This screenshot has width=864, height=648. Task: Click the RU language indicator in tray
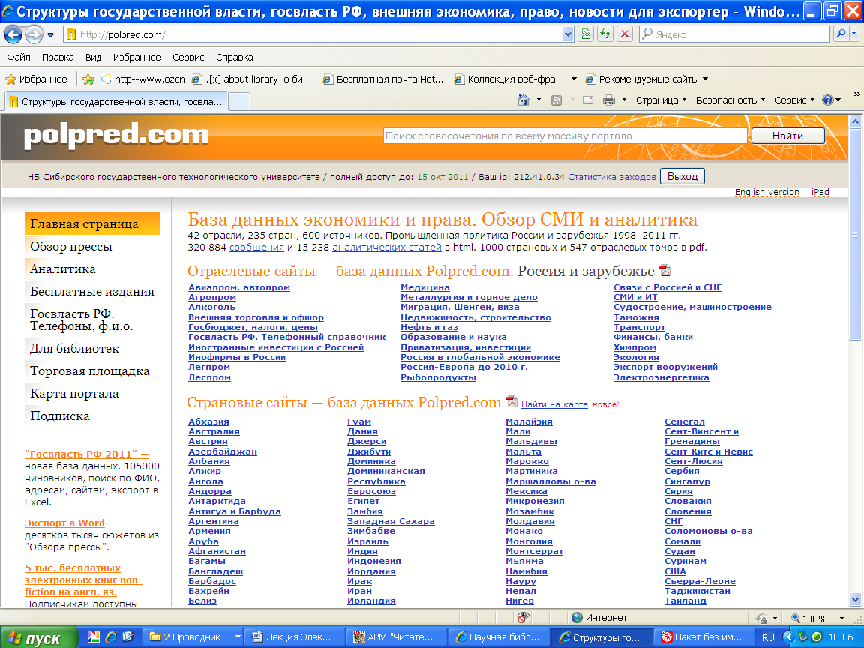click(x=768, y=637)
